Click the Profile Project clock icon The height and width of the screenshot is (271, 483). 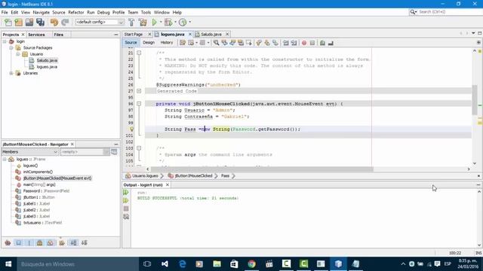coord(183,22)
